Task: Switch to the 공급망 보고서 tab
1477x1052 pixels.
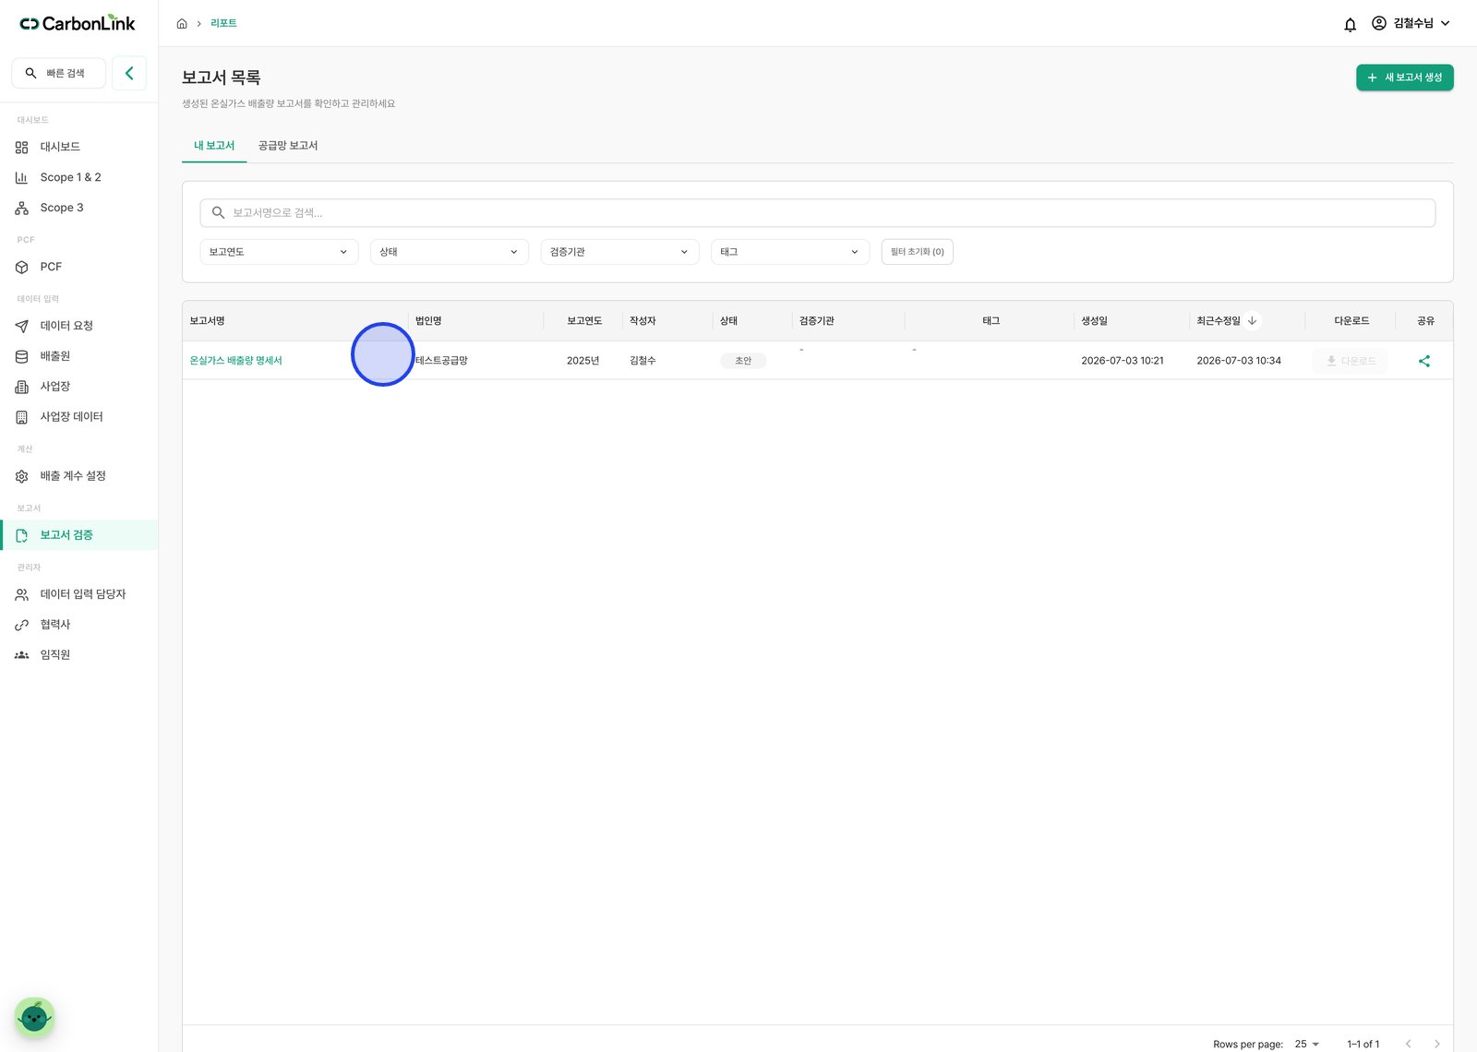Action: (288, 146)
